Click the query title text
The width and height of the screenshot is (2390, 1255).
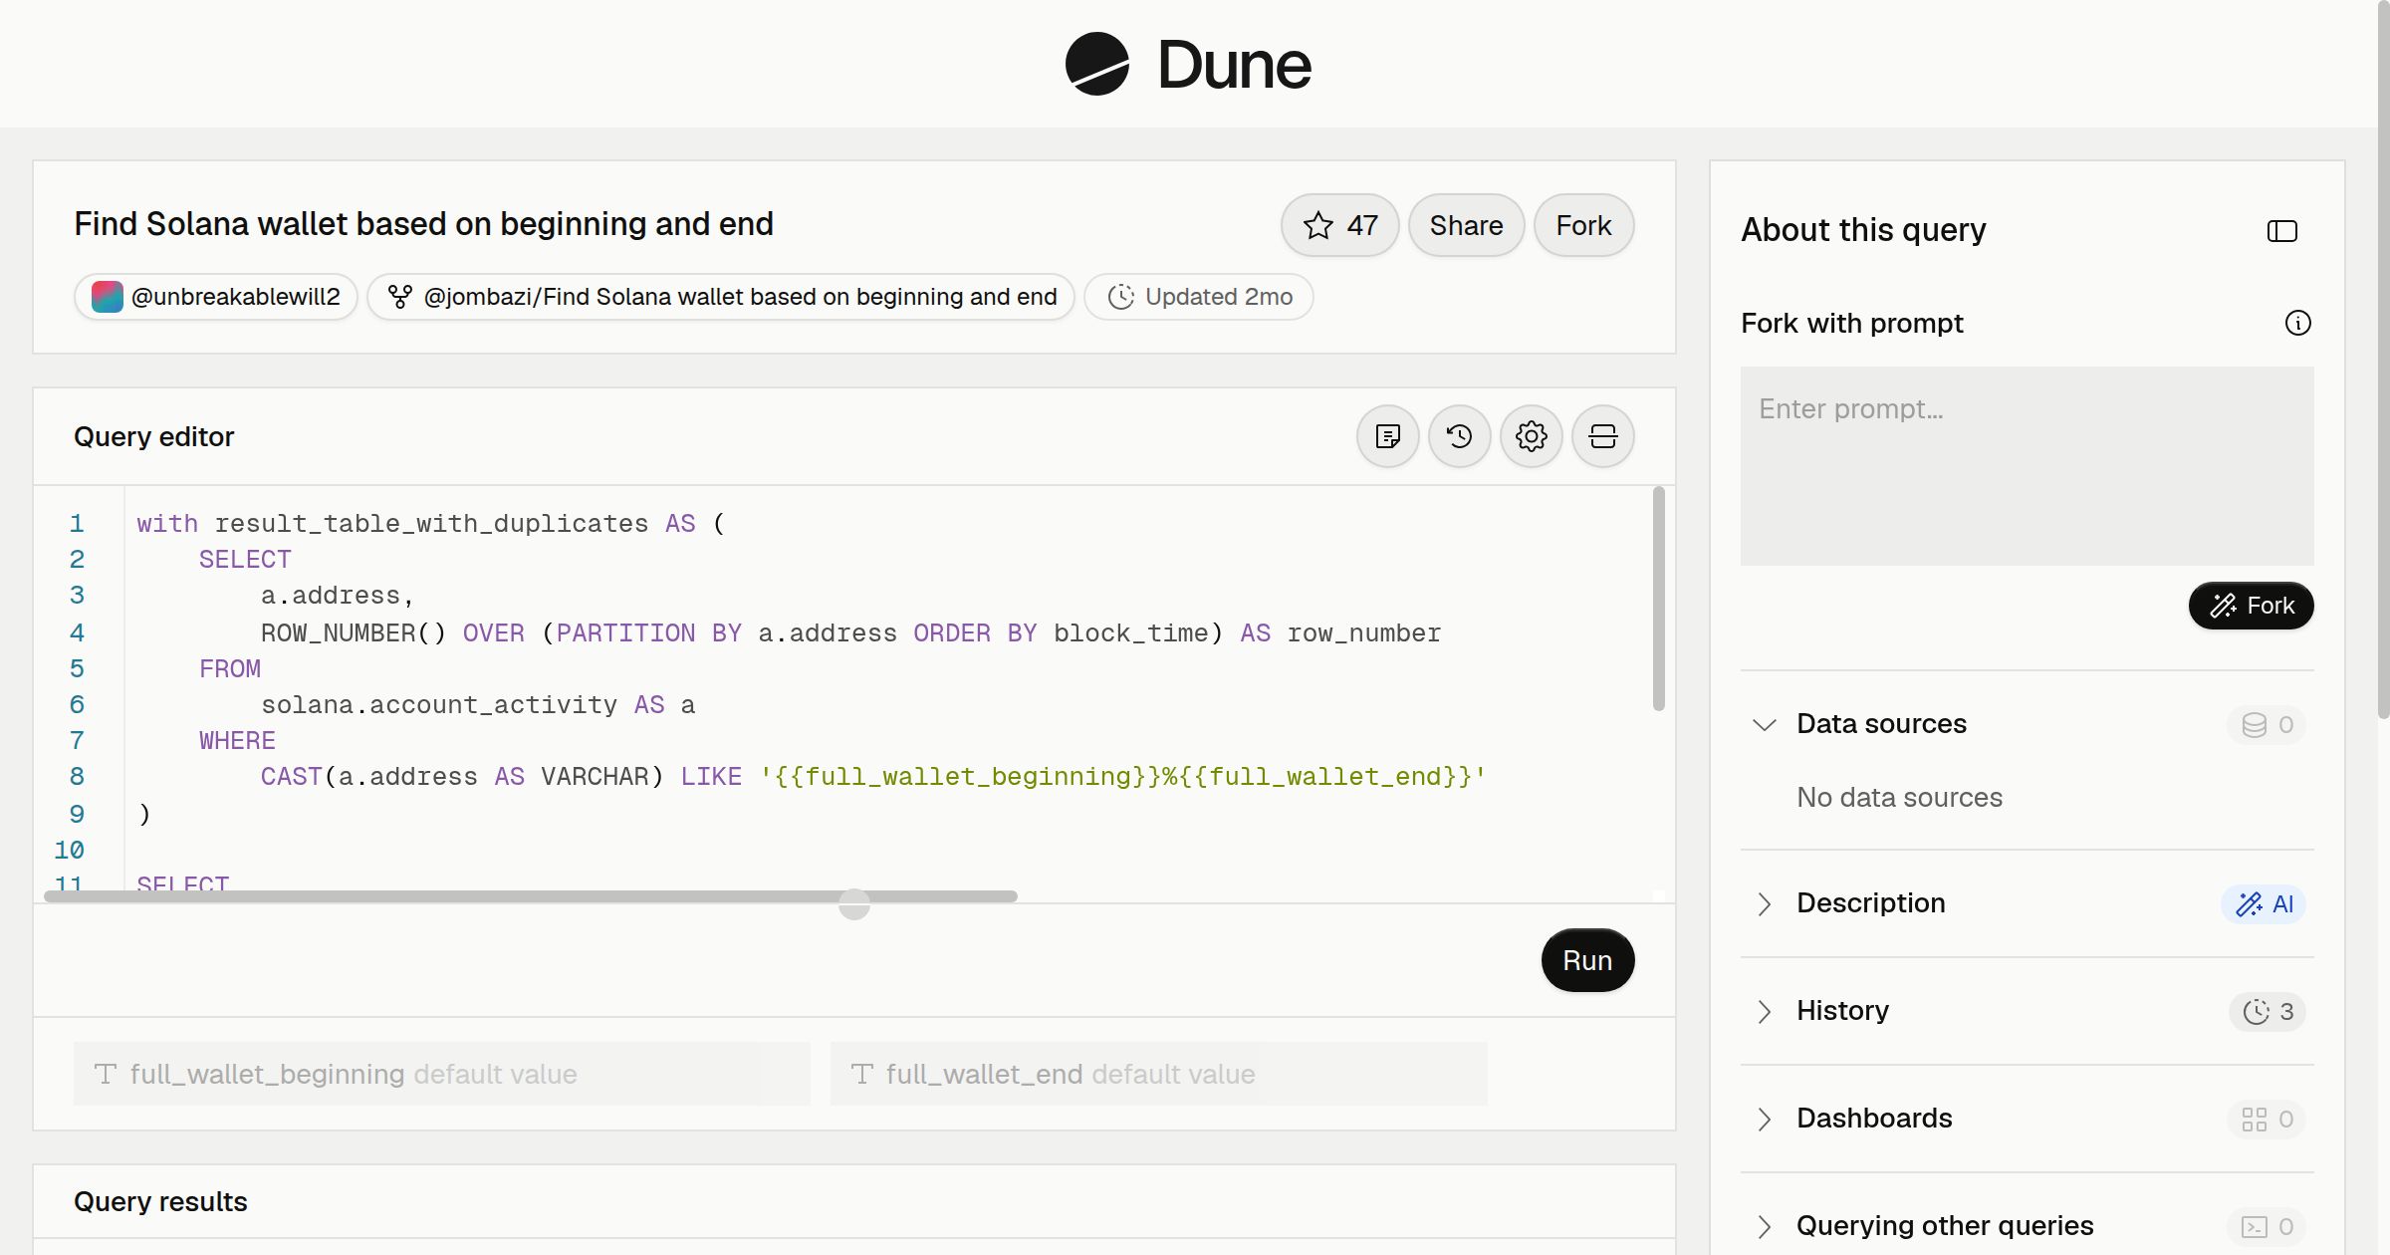pyautogui.click(x=423, y=224)
